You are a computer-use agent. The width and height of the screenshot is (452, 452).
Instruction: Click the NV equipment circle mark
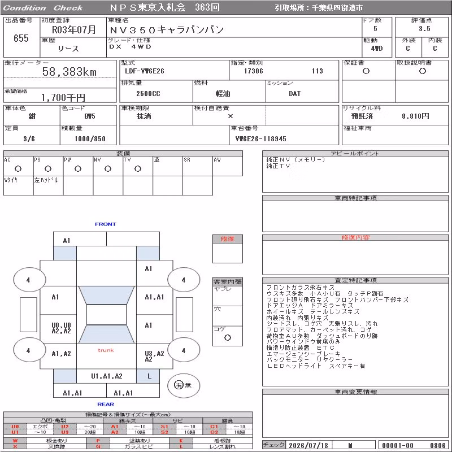coord(108,168)
